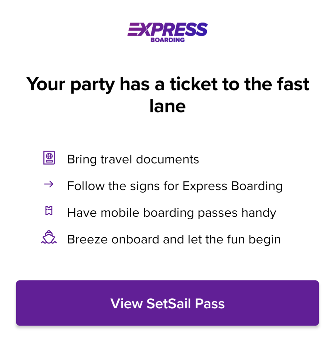Click the passport travel documents icon
The image size is (335, 345).
point(49,157)
